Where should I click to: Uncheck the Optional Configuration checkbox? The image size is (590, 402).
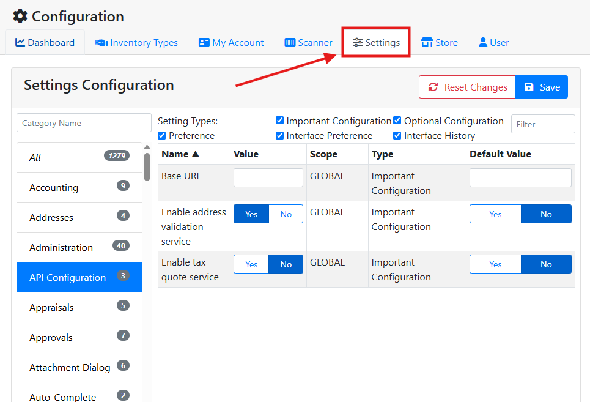tap(397, 121)
